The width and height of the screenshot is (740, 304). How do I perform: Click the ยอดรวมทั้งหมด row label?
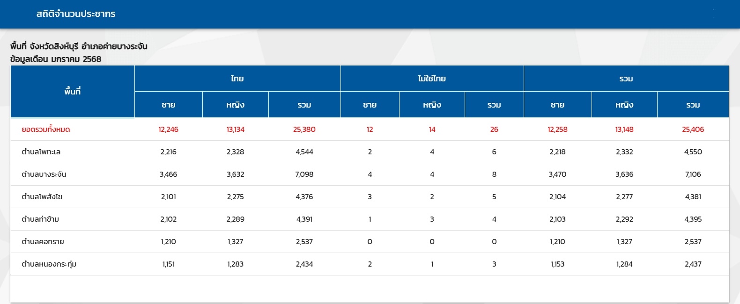click(x=46, y=130)
